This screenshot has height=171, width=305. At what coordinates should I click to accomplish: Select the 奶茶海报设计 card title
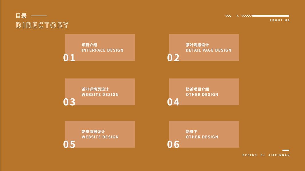tap(93, 132)
